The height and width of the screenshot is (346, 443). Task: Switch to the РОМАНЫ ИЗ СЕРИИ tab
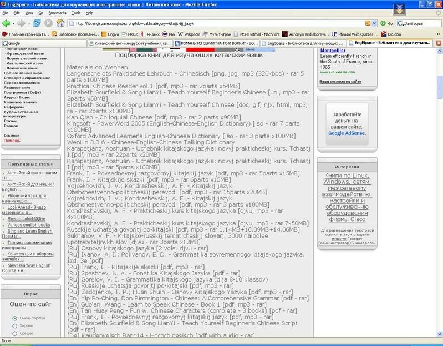coord(216,43)
